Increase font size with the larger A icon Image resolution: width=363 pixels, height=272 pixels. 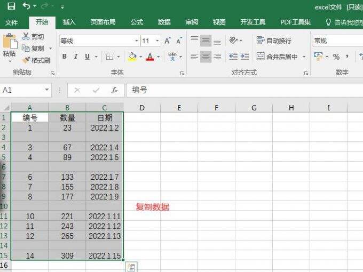tap(168, 41)
